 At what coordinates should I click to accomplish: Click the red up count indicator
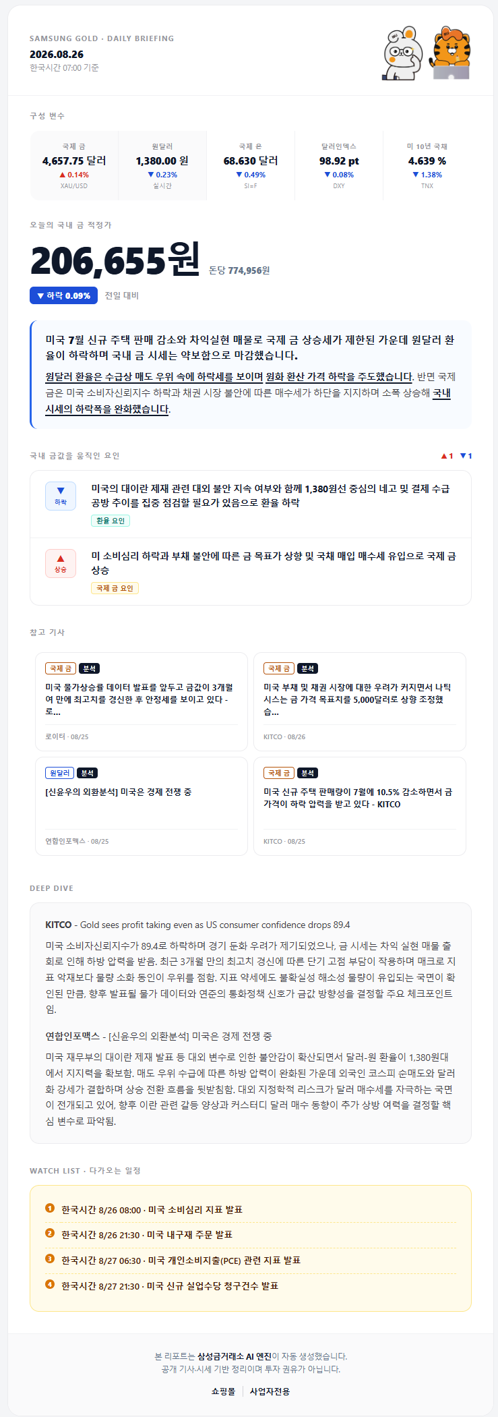pyautogui.click(x=447, y=456)
